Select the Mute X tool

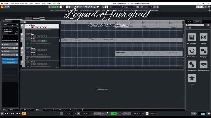tap(83, 7)
